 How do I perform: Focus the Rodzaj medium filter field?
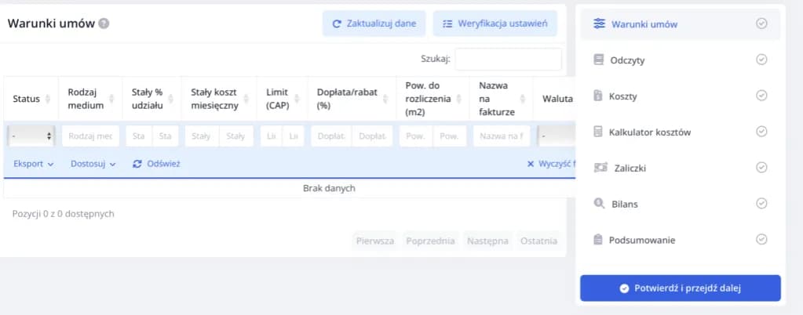point(90,136)
